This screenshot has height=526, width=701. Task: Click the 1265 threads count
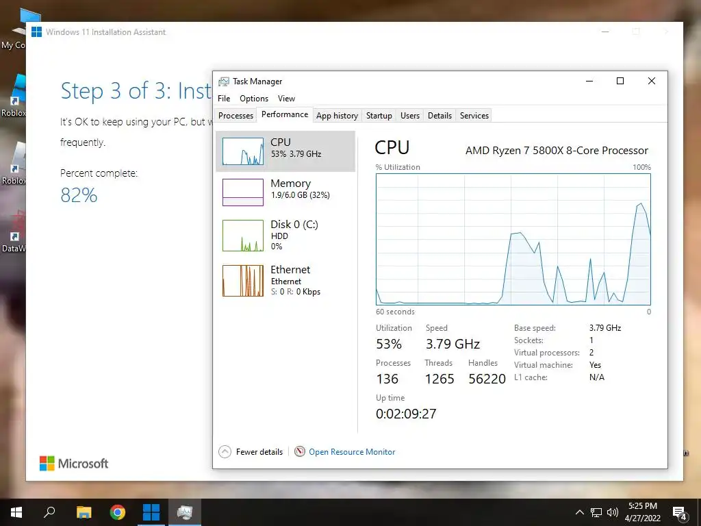click(439, 379)
